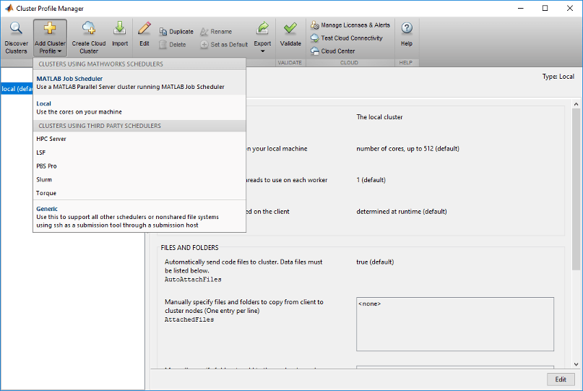Image resolution: width=583 pixels, height=391 pixels.
Task: Select the Local cluster menu entry
Action: [x=139, y=108]
